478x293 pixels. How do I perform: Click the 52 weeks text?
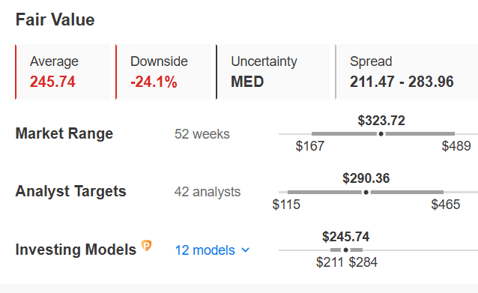pos(202,134)
